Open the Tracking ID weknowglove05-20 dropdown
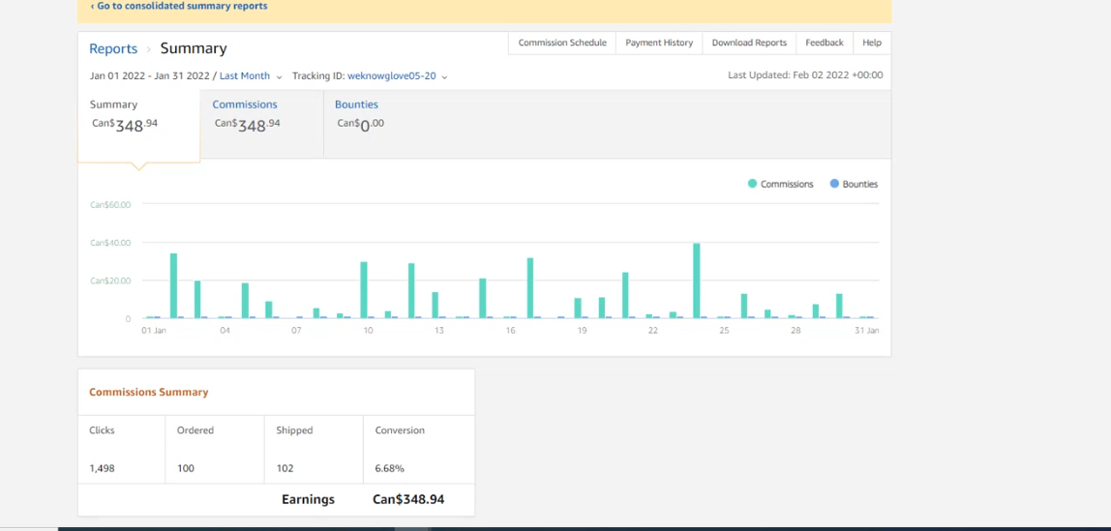 397,75
